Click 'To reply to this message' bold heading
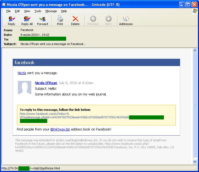Image resolution: width=199 pixels, height=172 pixels. (55, 110)
